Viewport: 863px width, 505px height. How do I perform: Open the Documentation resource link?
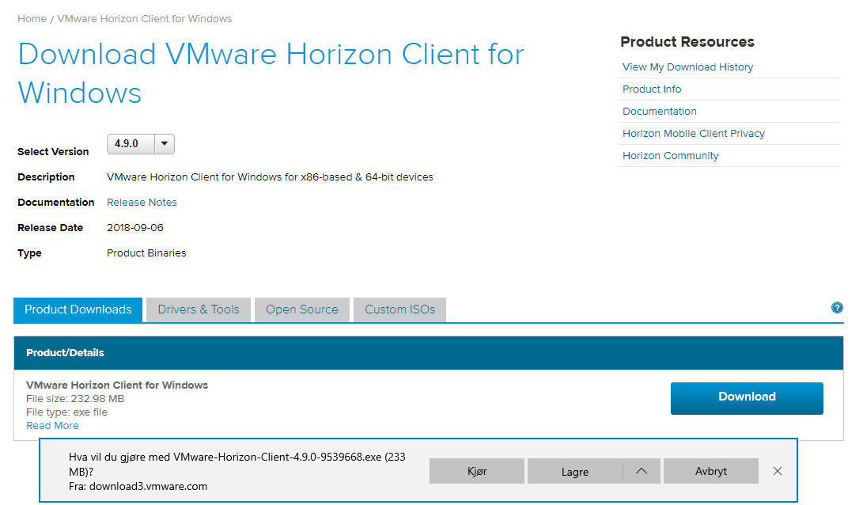pyautogui.click(x=660, y=112)
